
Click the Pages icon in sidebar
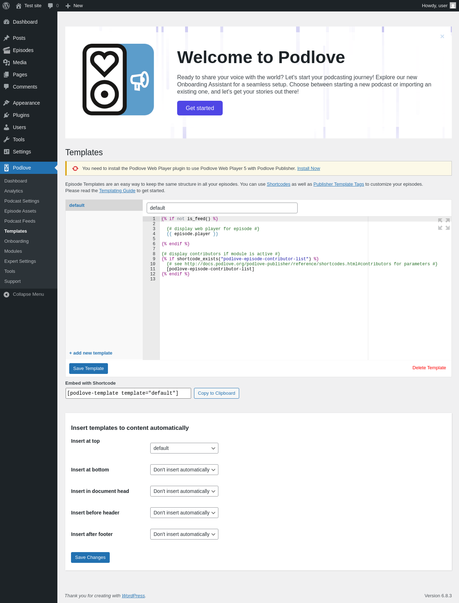point(6,75)
